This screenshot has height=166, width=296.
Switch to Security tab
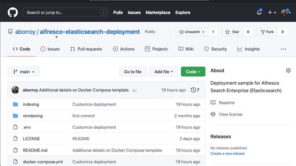[216, 49]
